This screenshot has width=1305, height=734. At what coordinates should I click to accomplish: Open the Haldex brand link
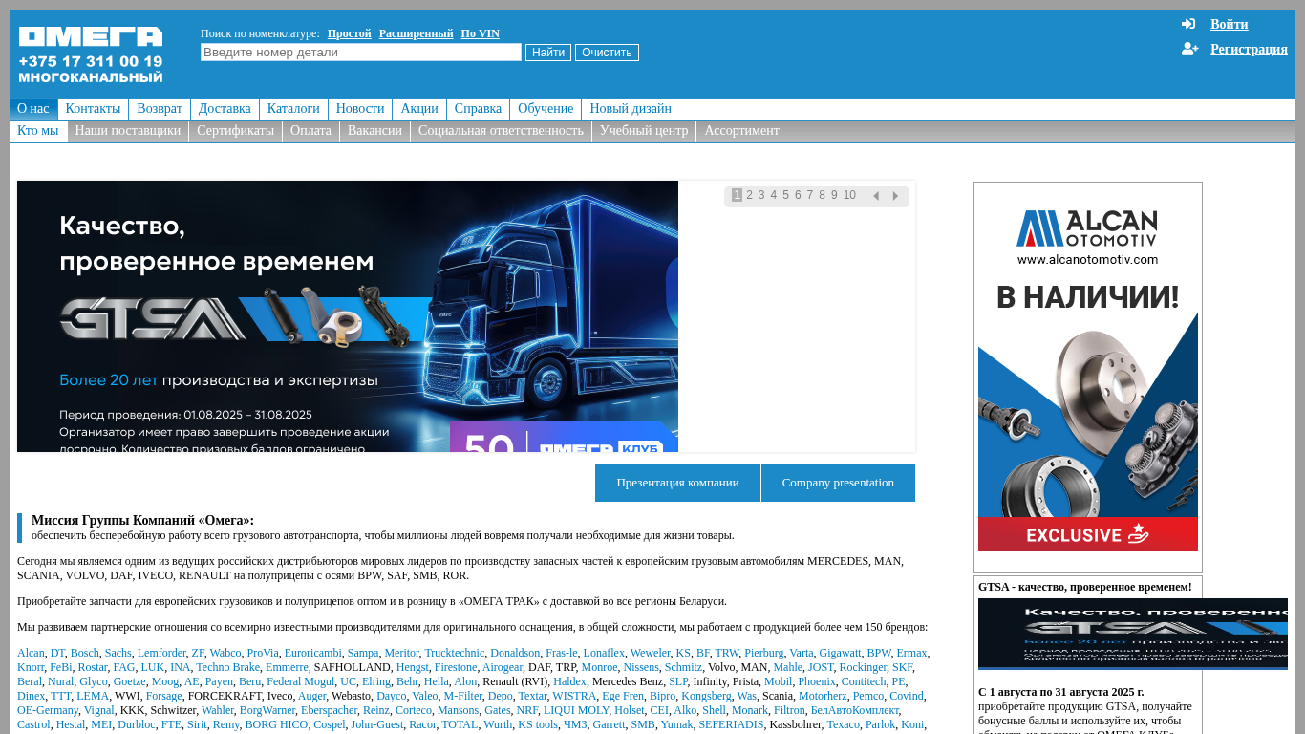[x=569, y=681]
